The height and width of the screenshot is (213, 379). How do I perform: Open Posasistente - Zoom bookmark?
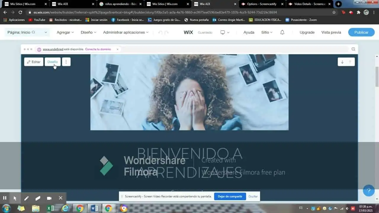(301, 20)
